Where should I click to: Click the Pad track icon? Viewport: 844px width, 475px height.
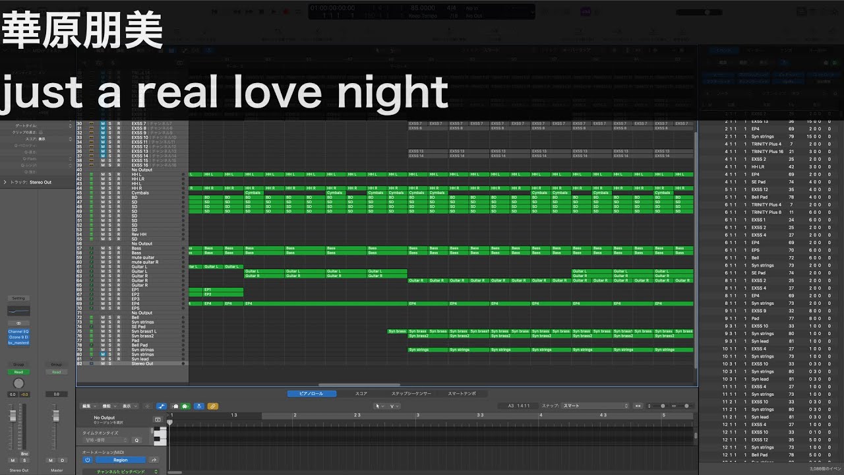(92, 340)
